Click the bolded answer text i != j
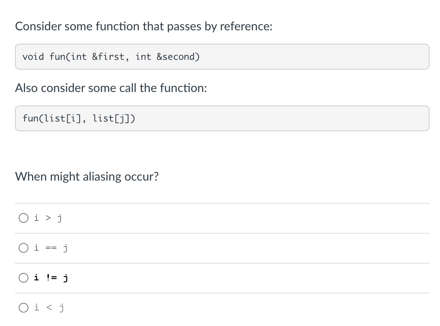Viewport: 440px width, 326px height. tap(51, 277)
